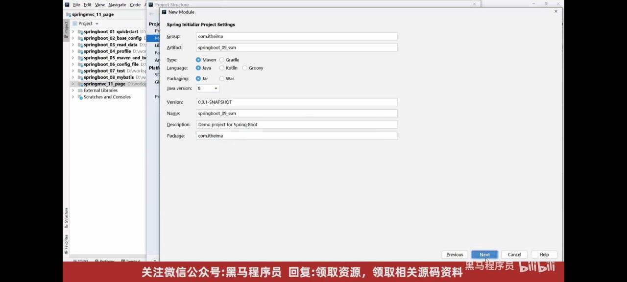Image resolution: width=627 pixels, height=282 pixels.
Task: Expand the springboot_08_mybatis node
Action: (x=73, y=77)
